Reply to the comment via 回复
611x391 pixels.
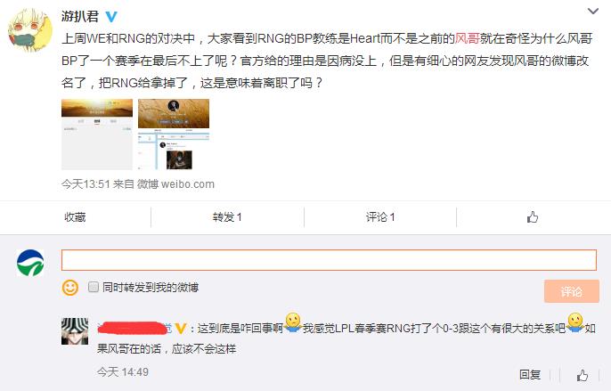(530, 375)
